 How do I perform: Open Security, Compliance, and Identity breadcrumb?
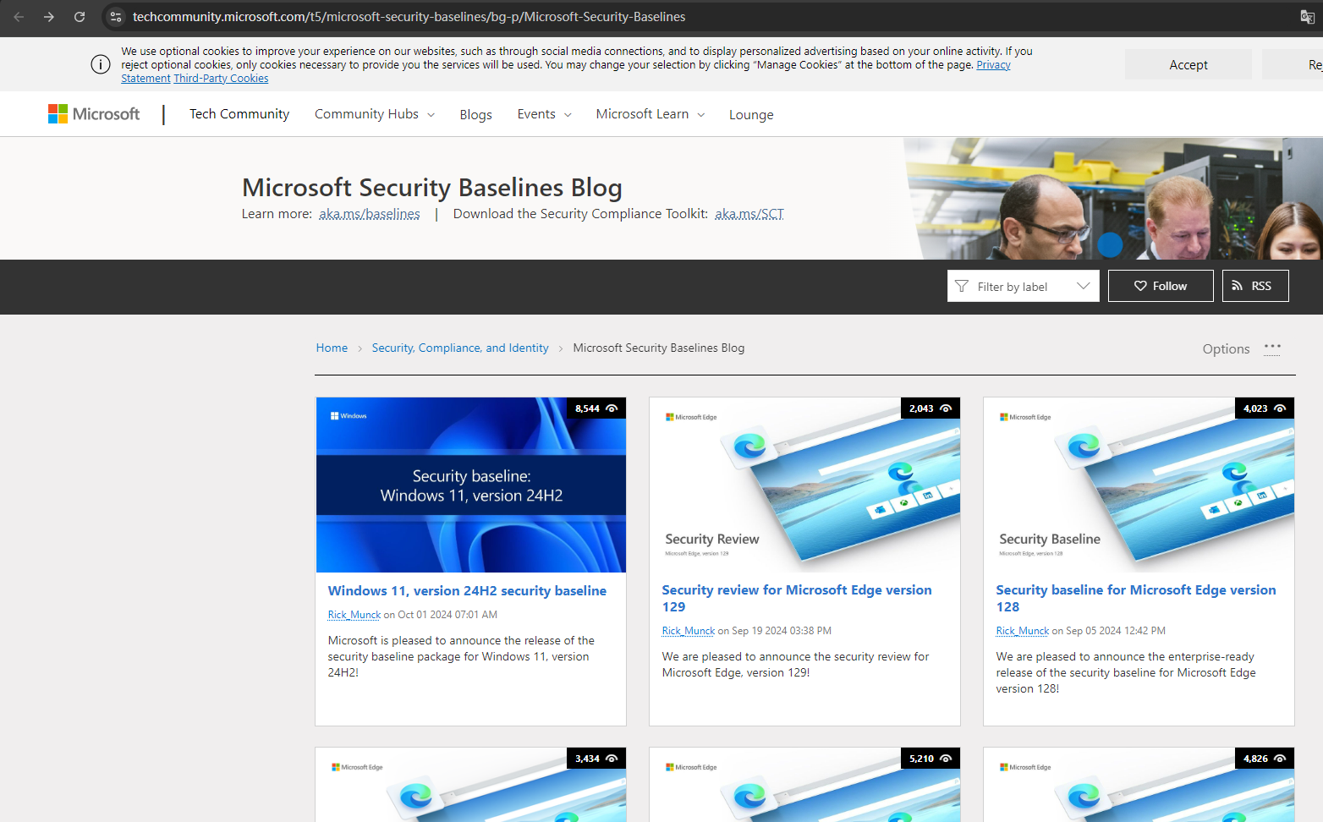click(460, 348)
